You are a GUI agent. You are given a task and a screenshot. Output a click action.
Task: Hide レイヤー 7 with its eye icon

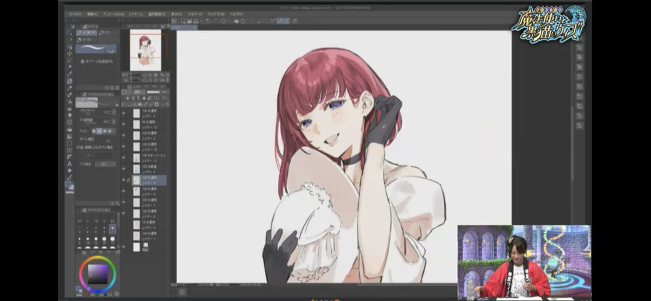(x=124, y=202)
